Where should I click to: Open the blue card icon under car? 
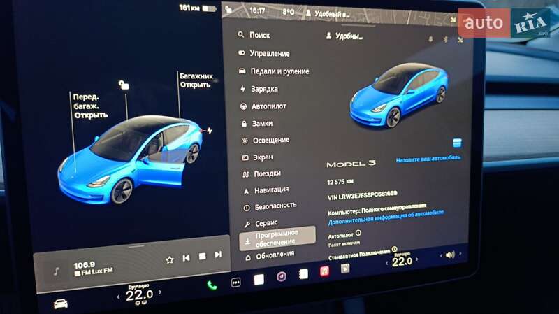click(457, 143)
